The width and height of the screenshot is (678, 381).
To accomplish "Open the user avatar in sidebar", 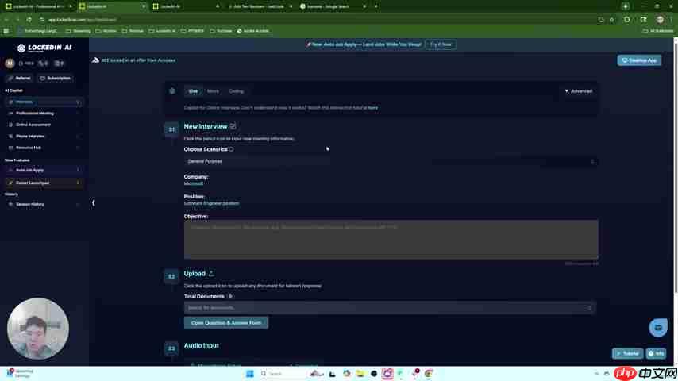I will [x=10, y=63].
